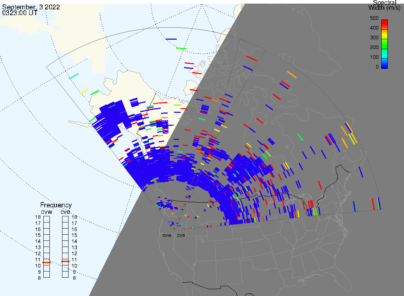This screenshot has width=404, height=296.
Task: Click the '400' value on the color scale
Action: coord(374,28)
